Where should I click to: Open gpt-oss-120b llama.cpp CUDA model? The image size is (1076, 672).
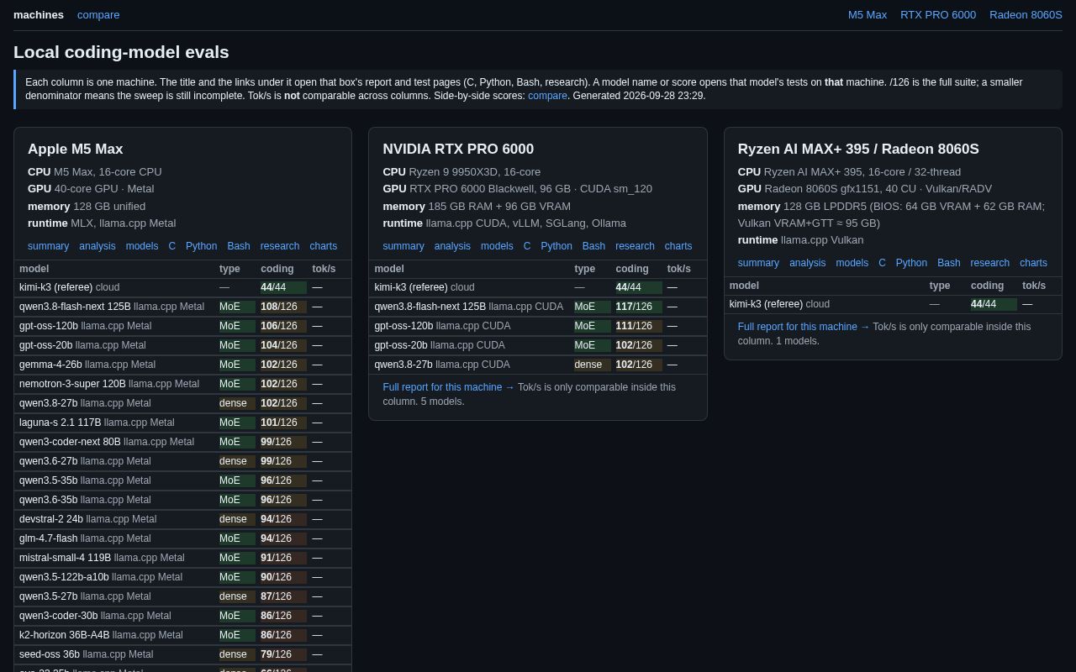coord(442,326)
